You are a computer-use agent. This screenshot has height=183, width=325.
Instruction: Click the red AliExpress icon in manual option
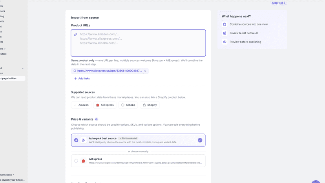(x=83, y=161)
